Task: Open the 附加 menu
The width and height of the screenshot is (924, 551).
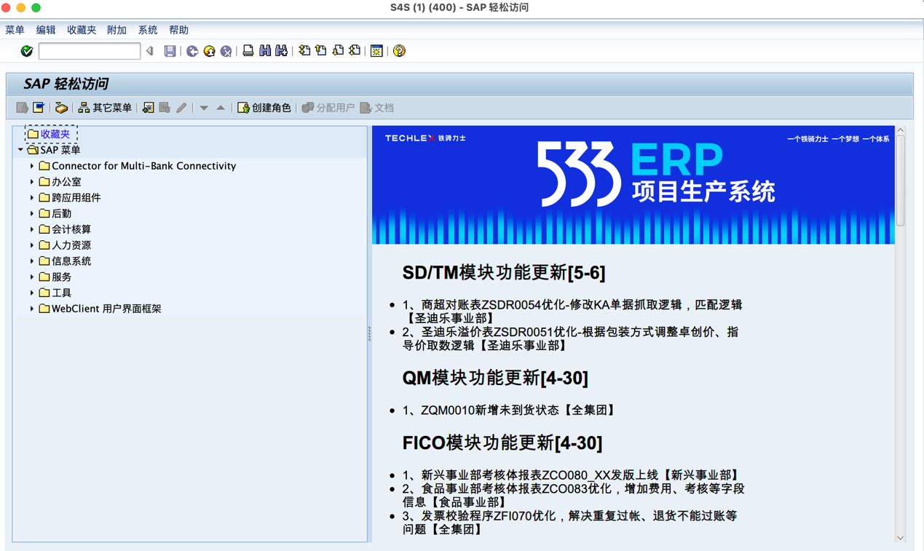Action: click(117, 30)
